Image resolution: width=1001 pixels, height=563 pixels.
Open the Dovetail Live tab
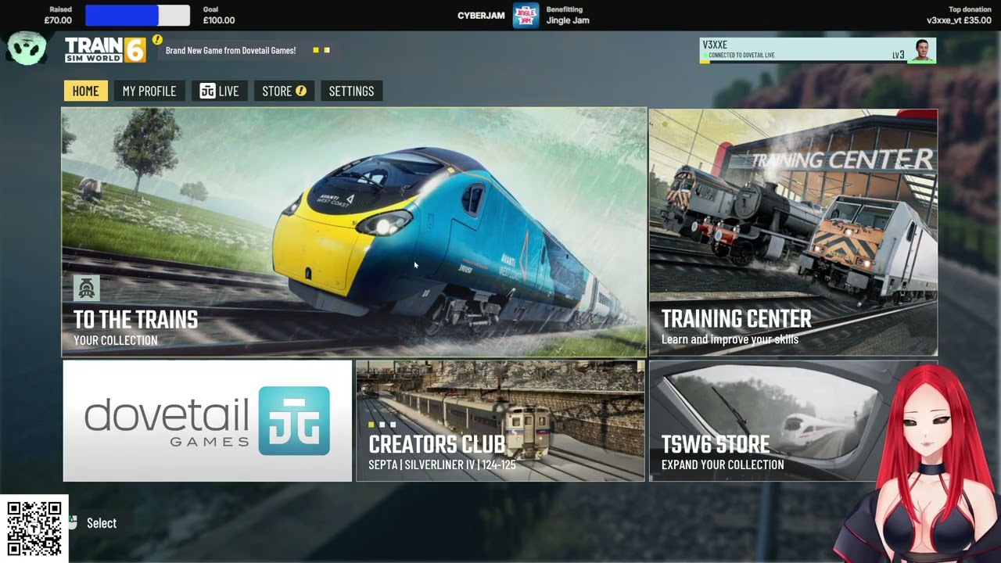click(220, 91)
